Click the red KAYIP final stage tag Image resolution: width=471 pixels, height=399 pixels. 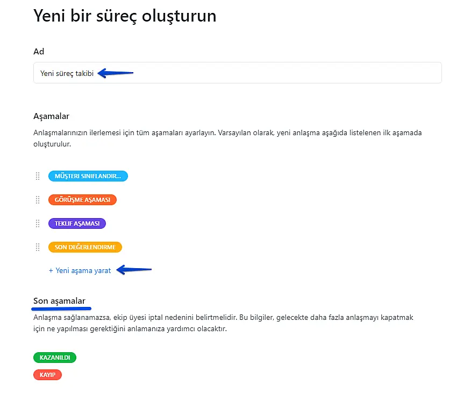[x=47, y=374]
